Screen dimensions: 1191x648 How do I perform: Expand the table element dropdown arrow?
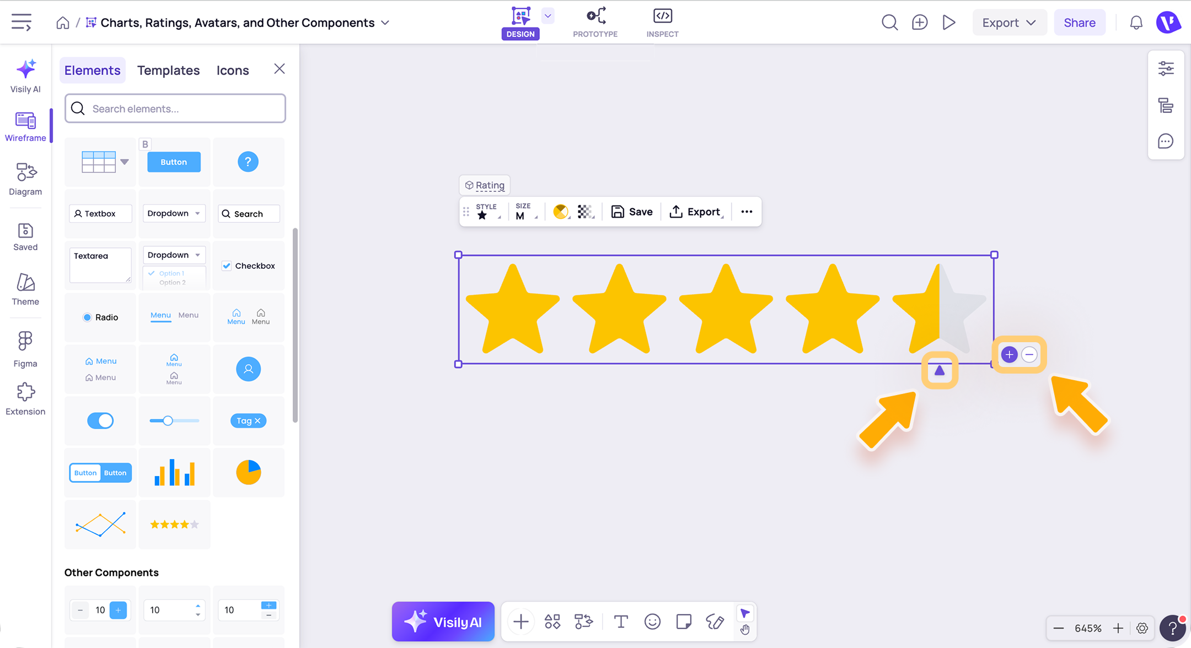click(125, 162)
